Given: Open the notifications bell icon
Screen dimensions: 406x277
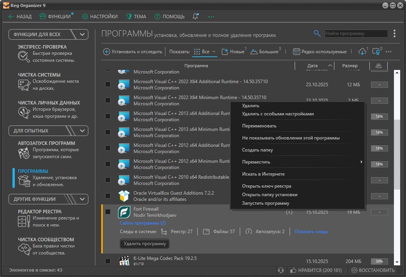Looking at the screenshot, I should pyautogui.click(x=195, y=17).
